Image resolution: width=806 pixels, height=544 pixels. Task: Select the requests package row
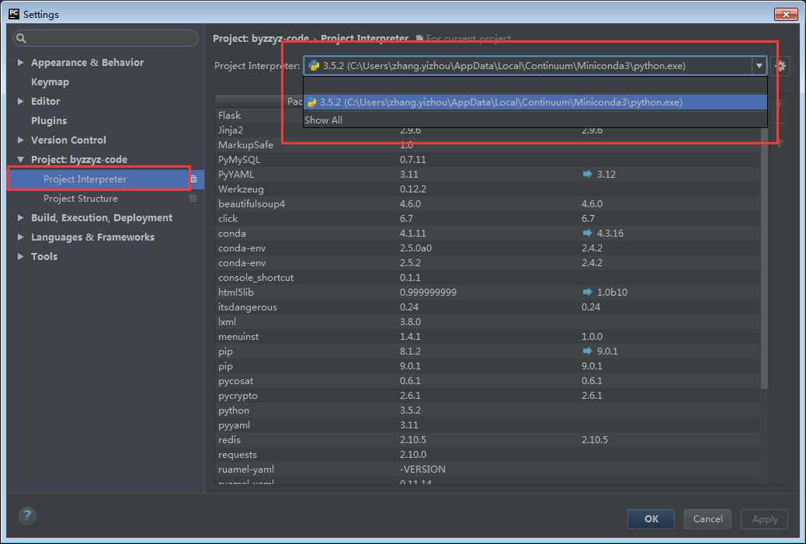coord(488,455)
